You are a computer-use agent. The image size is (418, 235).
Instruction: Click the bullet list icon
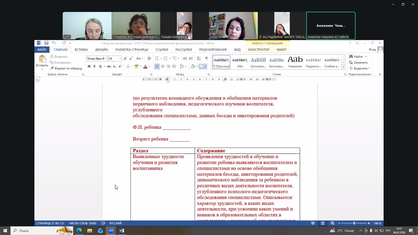pos(157,58)
